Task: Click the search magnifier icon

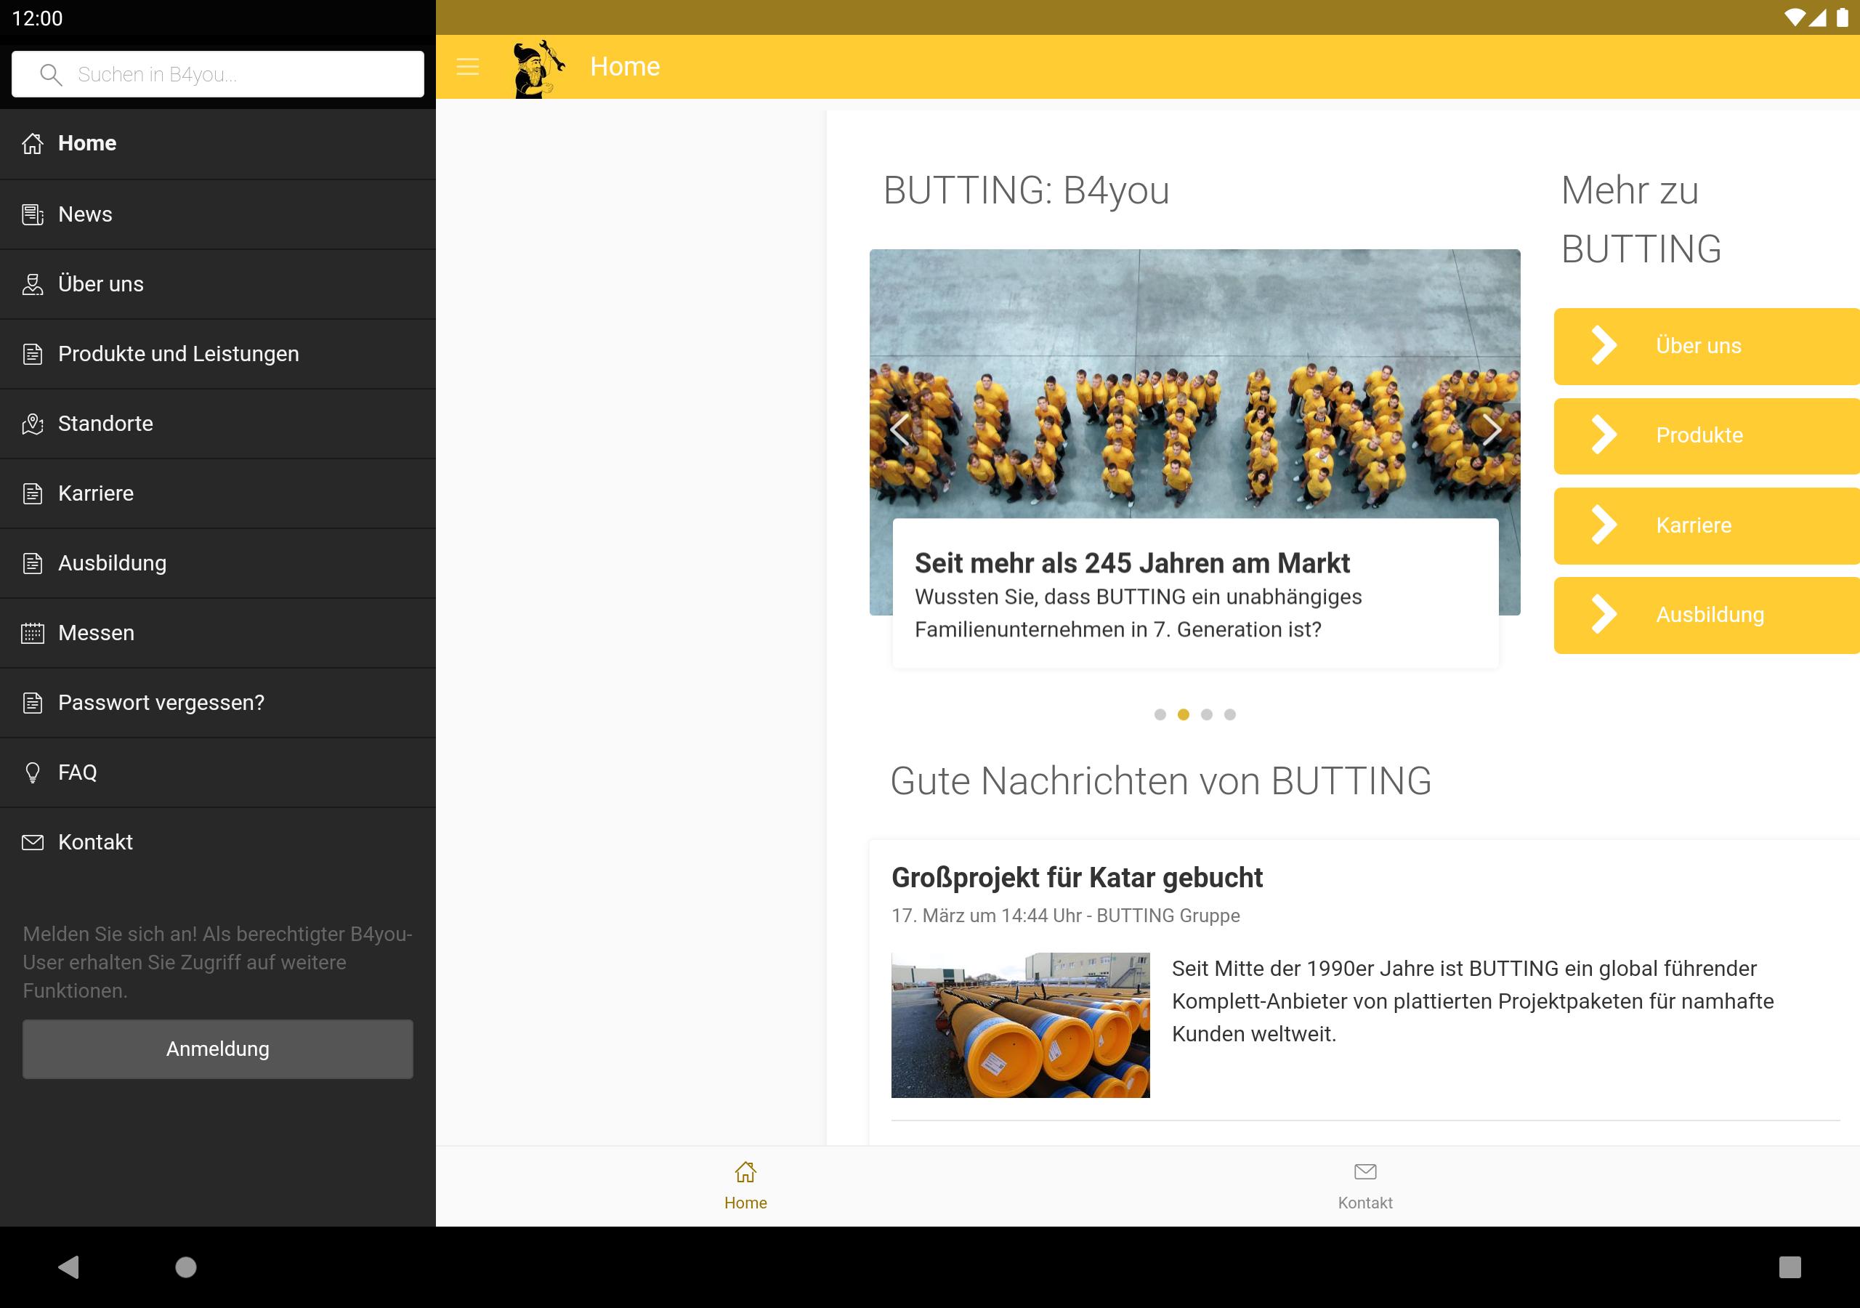Action: (50, 75)
